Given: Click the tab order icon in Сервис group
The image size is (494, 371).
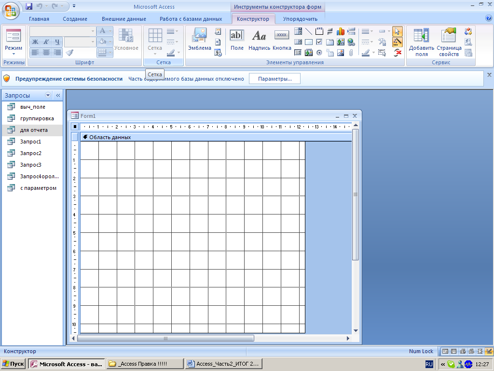Looking at the screenshot, I should pos(468,31).
